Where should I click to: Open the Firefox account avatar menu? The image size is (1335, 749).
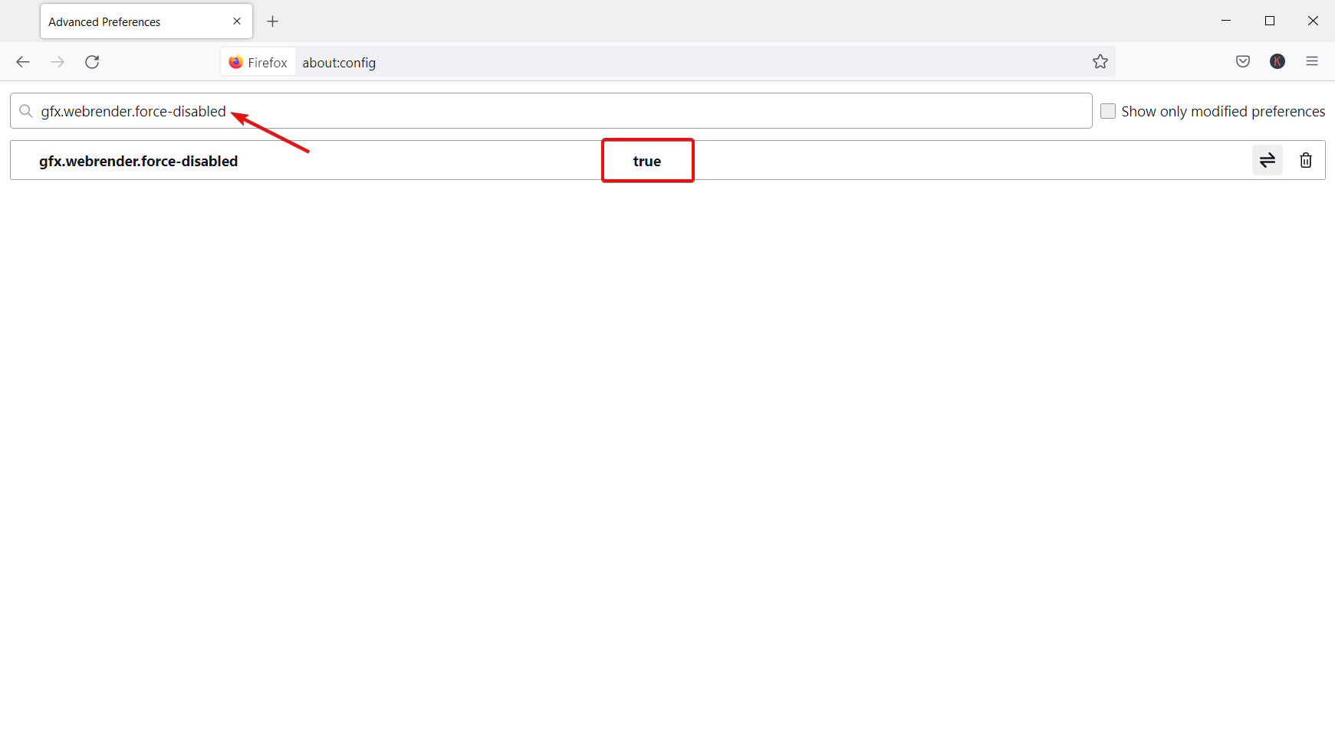pyautogui.click(x=1277, y=61)
